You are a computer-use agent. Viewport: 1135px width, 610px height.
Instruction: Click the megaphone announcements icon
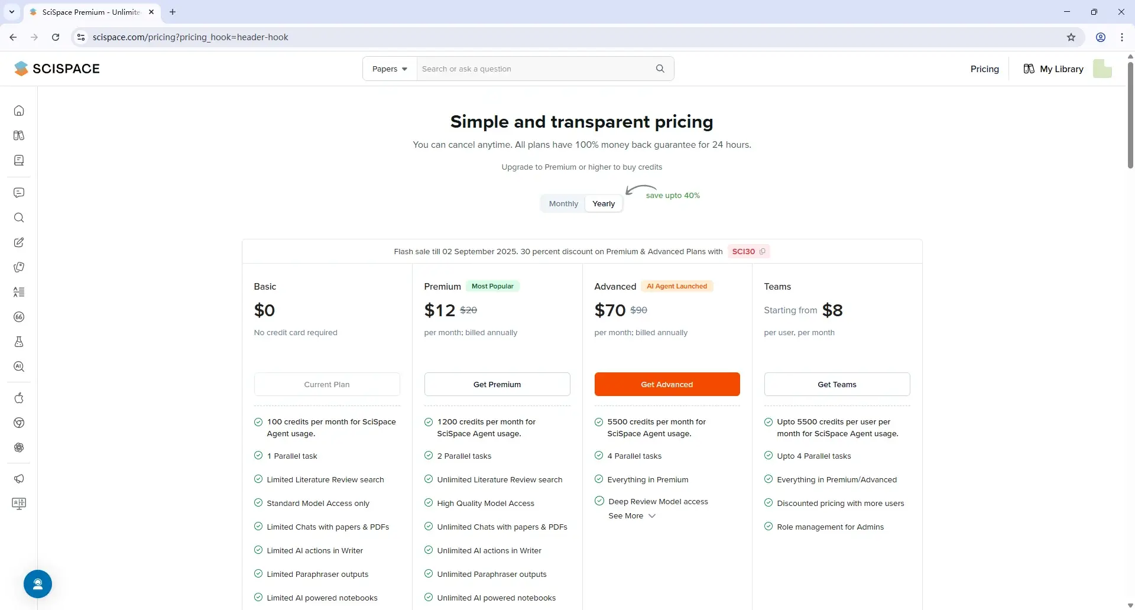click(x=19, y=479)
